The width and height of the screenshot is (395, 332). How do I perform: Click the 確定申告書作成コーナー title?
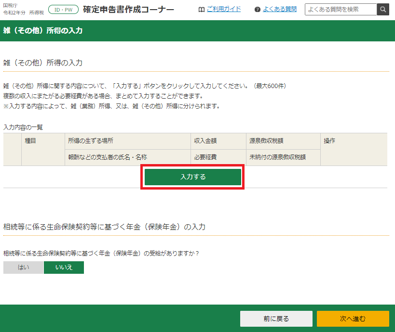(x=128, y=10)
